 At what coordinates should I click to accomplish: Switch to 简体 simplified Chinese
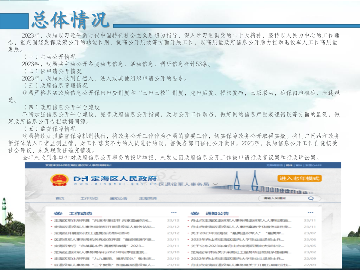tap(289, 165)
